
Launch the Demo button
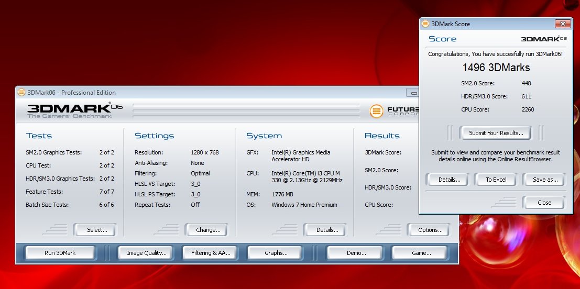(x=356, y=253)
